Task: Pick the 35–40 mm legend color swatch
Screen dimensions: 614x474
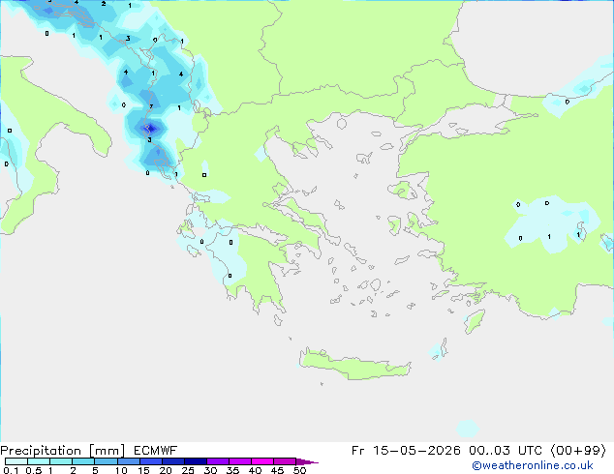Action: coord(240,461)
